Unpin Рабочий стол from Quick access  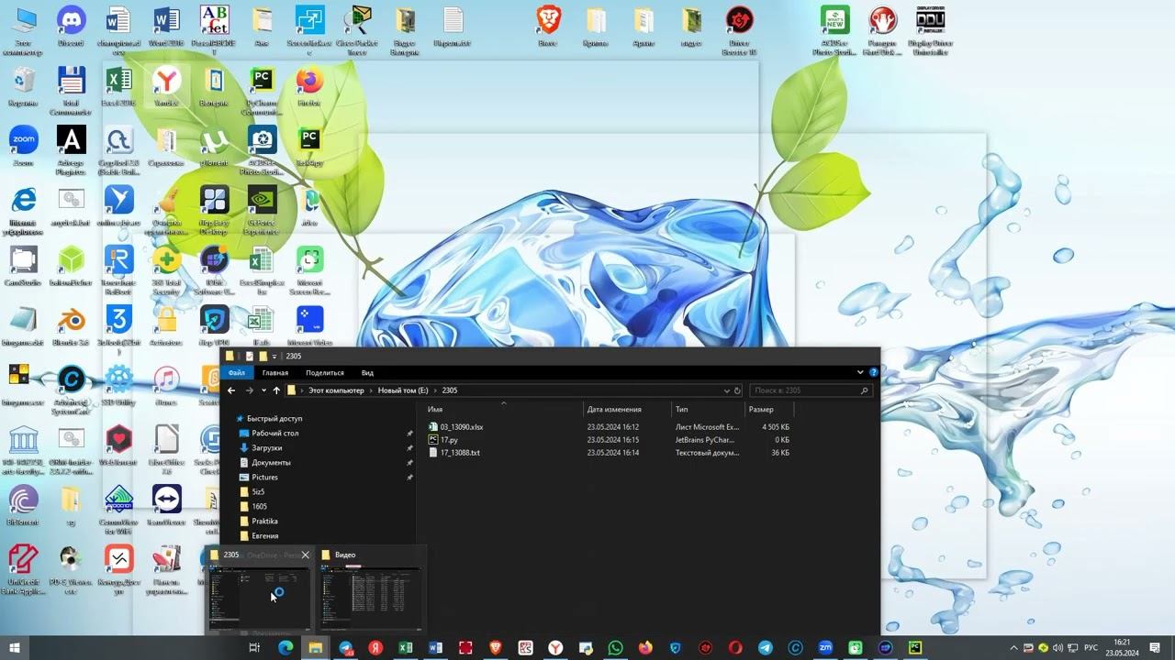pos(409,433)
